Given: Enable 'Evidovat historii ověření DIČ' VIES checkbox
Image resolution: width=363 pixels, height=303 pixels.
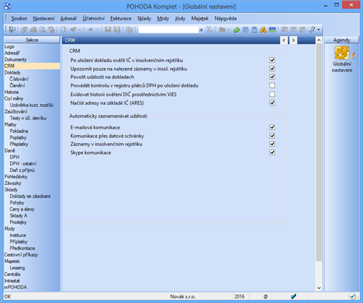Looking at the screenshot, I should 272,94.
